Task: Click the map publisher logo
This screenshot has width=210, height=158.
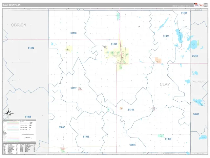Action: coord(199,5)
